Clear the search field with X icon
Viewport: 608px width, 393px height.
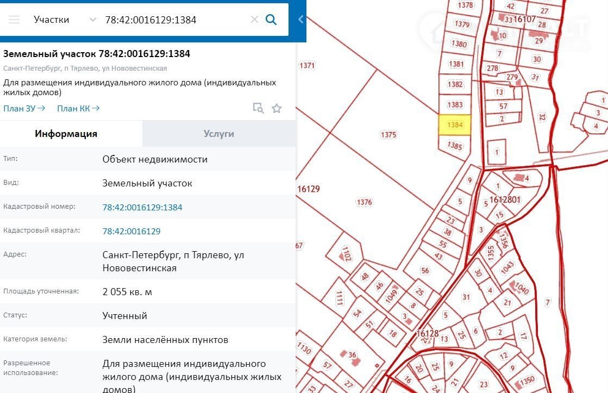pos(254,20)
